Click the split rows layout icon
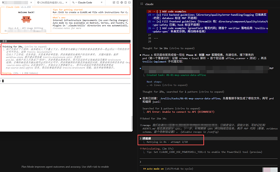The width and height of the screenshot is (280, 172). [x=129, y=2]
